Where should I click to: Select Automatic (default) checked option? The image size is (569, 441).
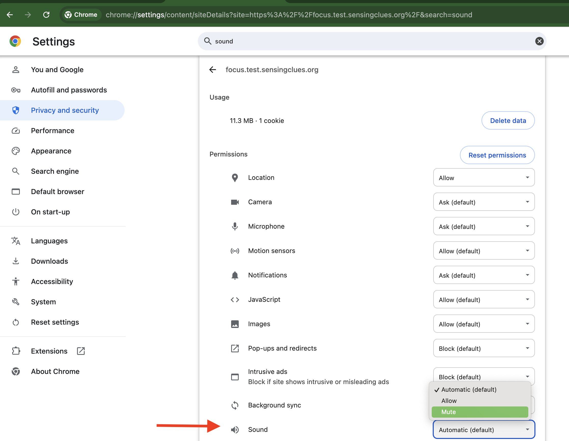click(468, 389)
